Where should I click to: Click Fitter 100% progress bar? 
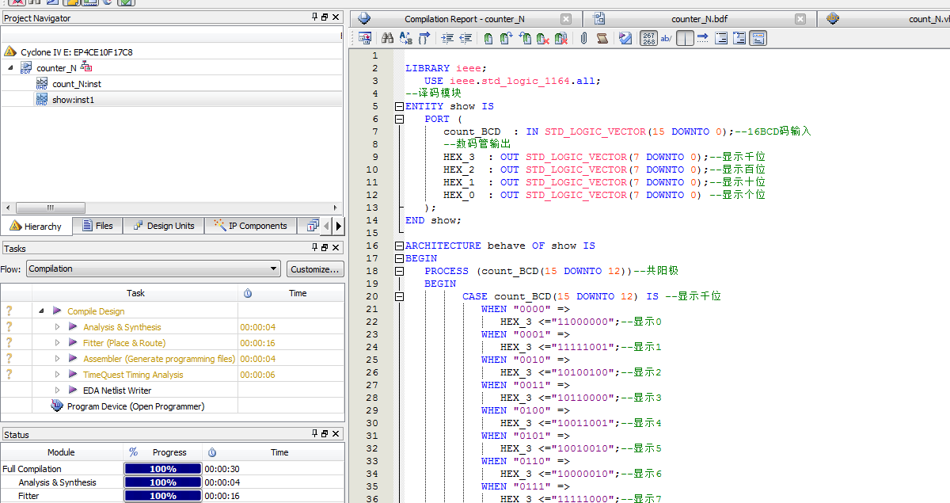[162, 496]
